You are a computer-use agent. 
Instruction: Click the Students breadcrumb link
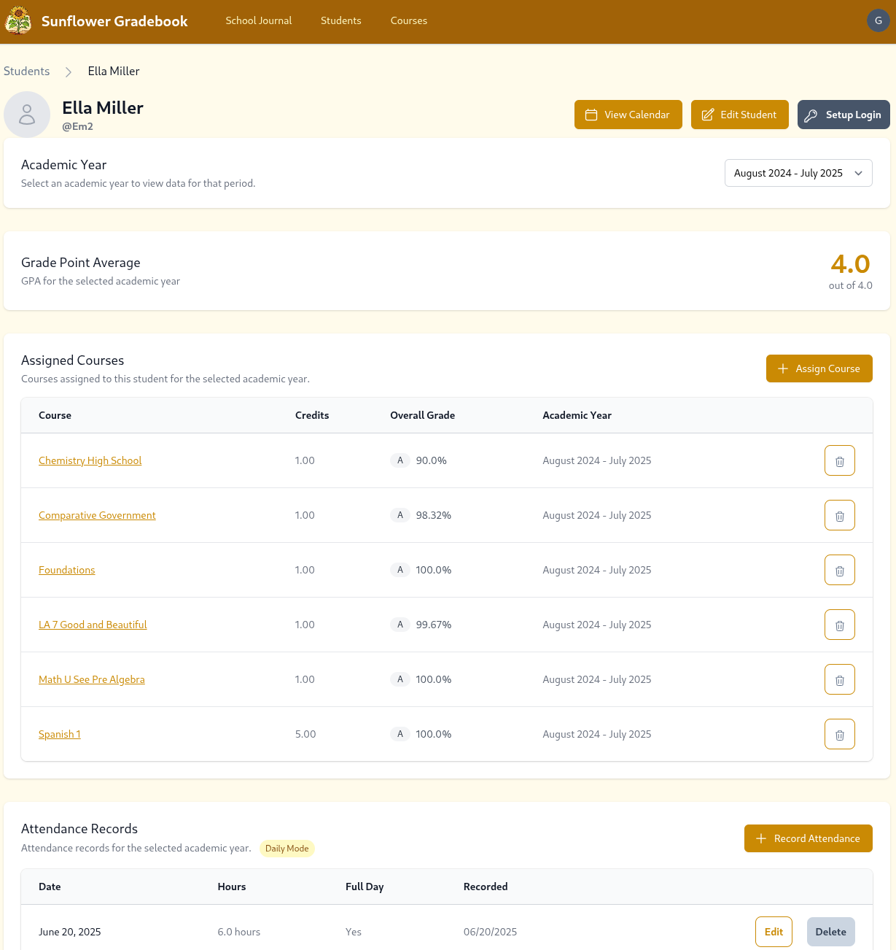pyautogui.click(x=26, y=71)
